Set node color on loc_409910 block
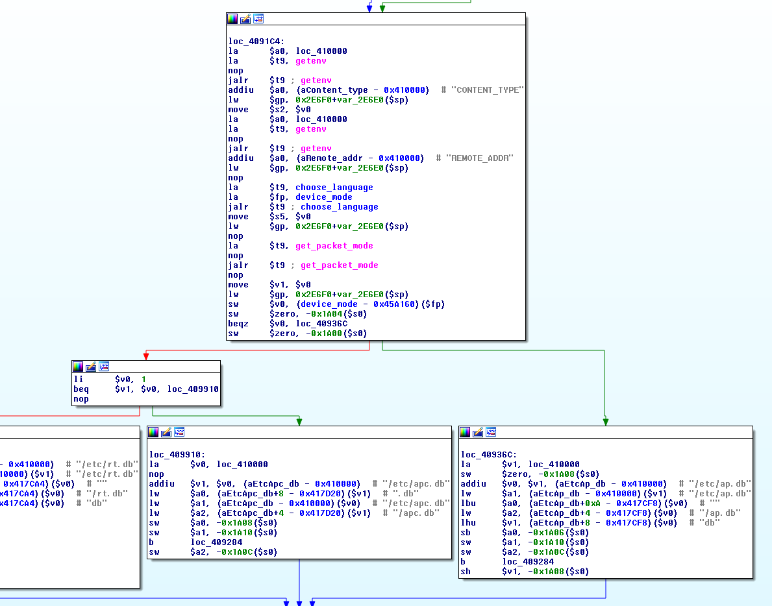 point(154,432)
